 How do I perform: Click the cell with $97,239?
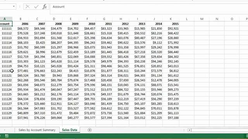click(x=171, y=99)
